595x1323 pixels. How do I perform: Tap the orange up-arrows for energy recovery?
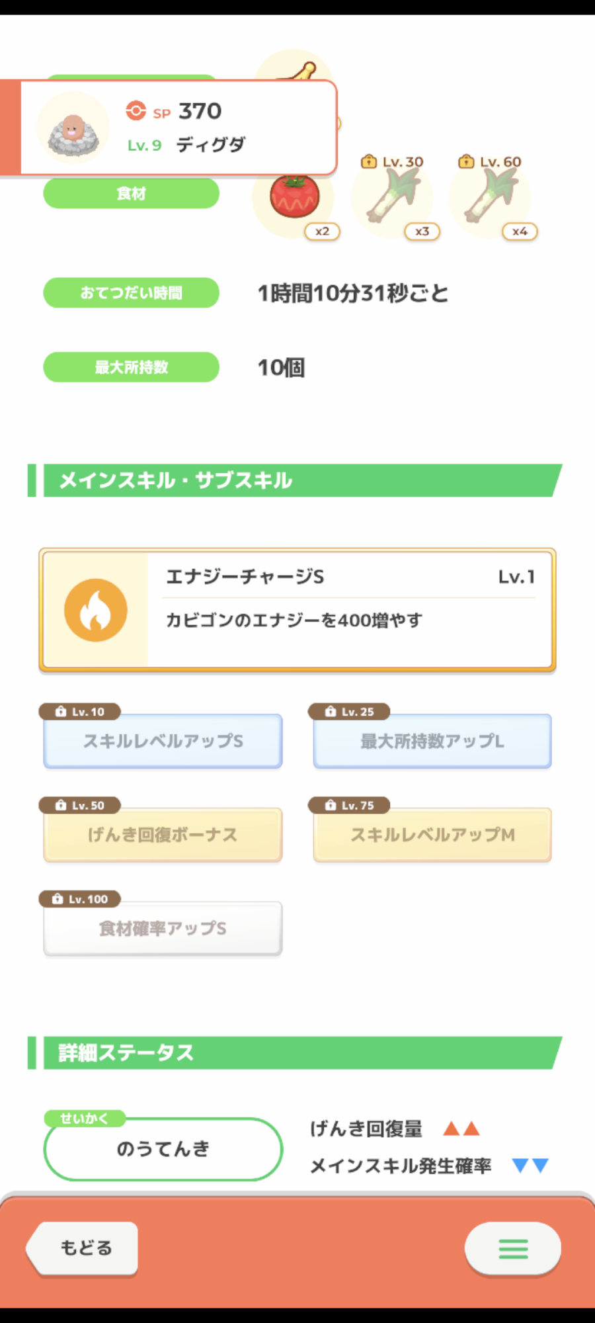coord(461,1129)
